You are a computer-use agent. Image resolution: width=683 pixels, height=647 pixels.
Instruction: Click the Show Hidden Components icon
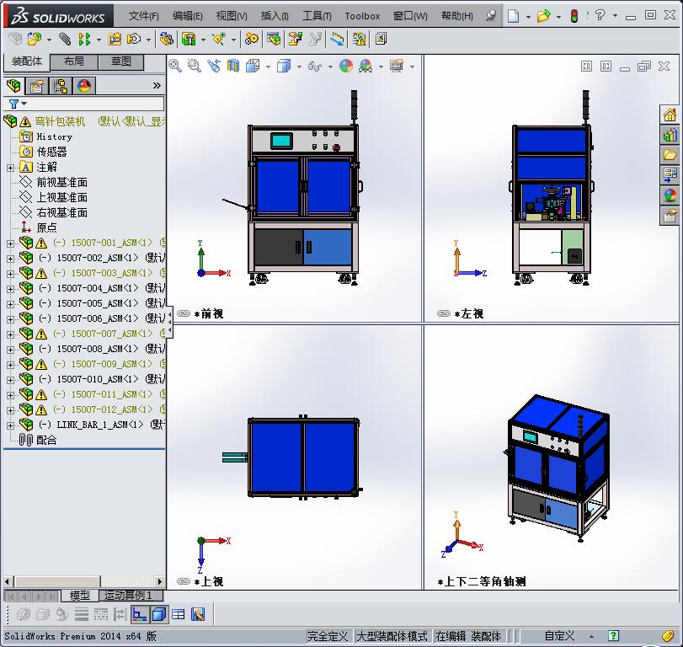(167, 40)
